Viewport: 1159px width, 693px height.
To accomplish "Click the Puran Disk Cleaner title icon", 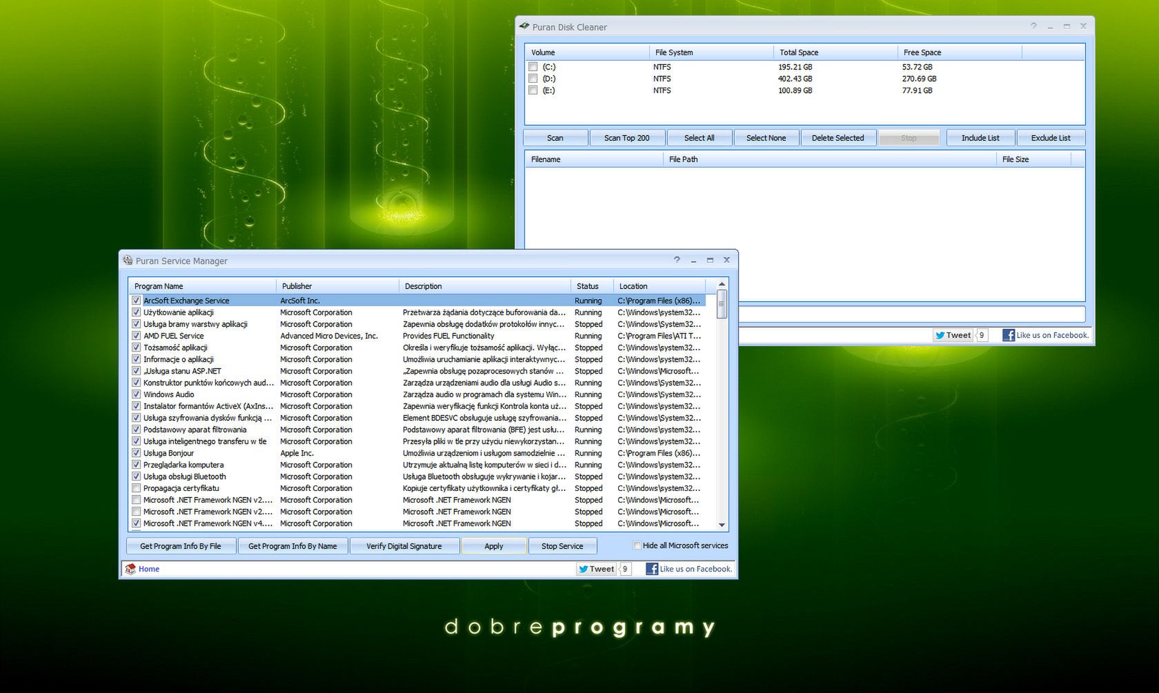I will 524,27.
